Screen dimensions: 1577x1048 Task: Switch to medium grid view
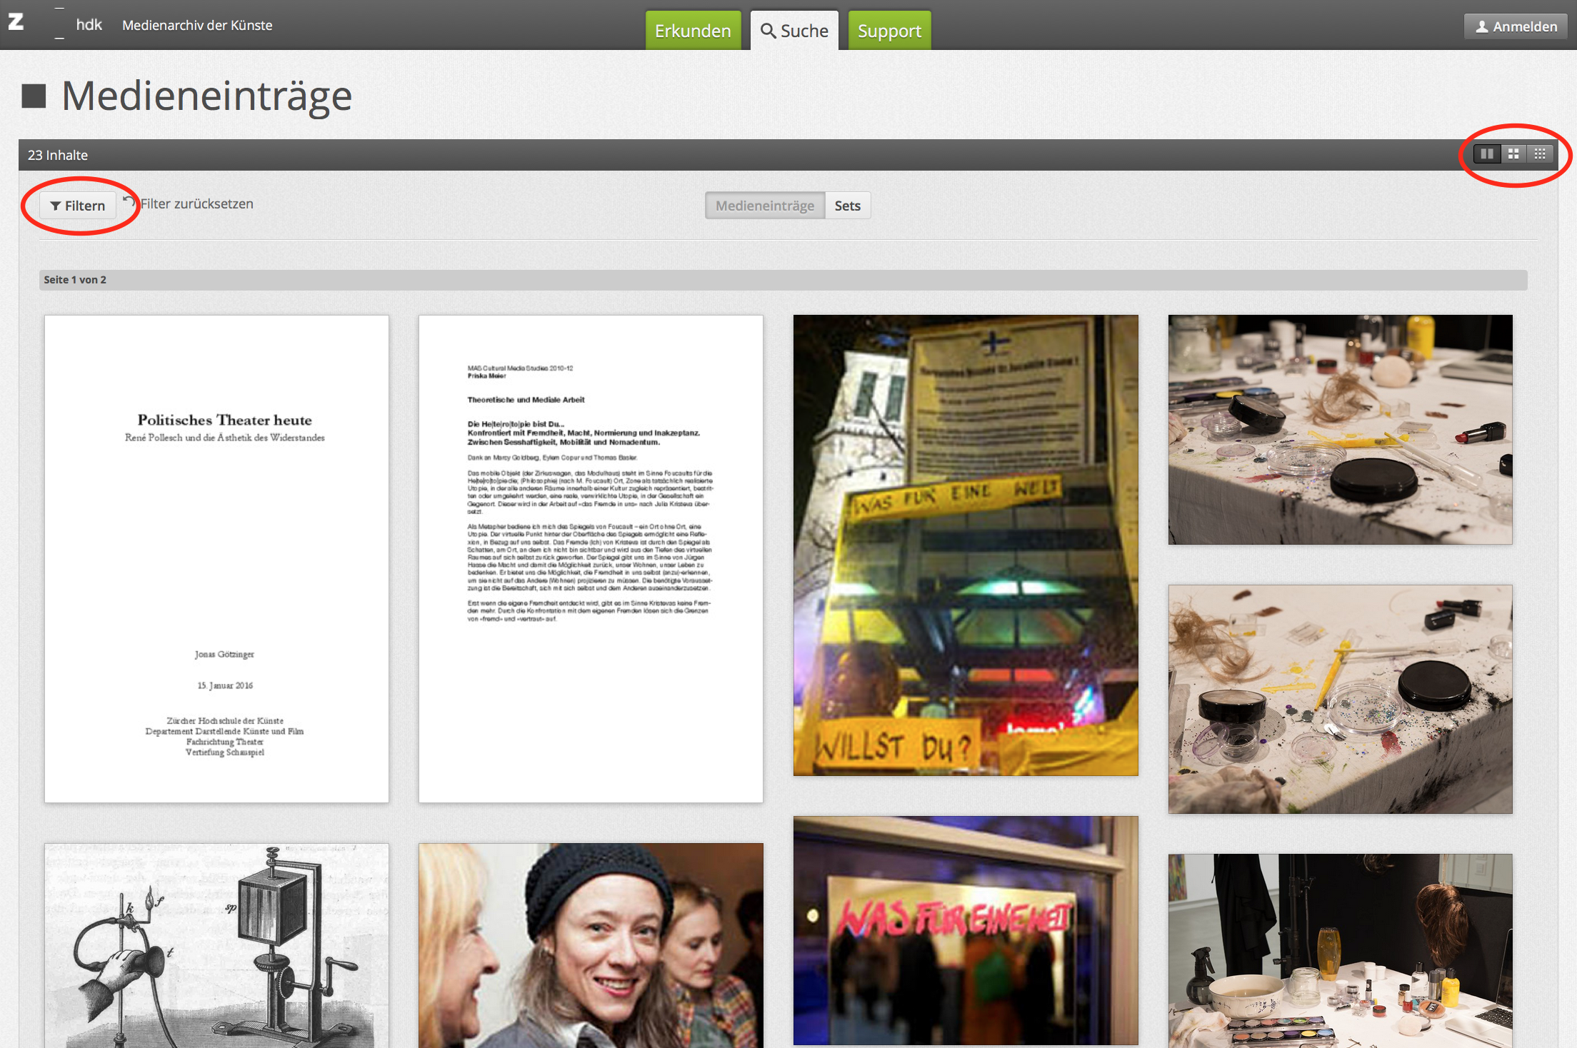pos(1513,154)
